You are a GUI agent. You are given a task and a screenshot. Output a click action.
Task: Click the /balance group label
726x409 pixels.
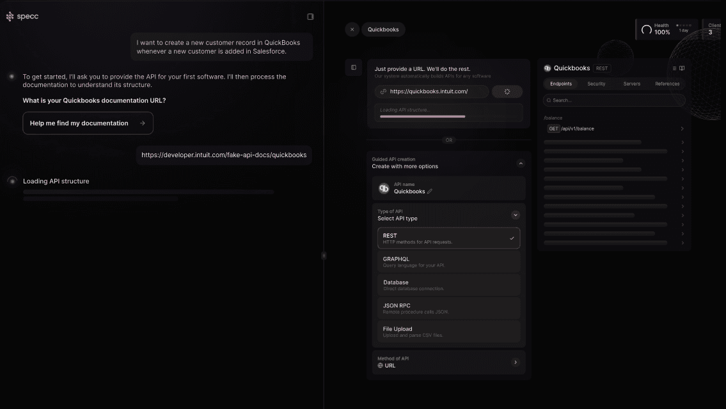(553, 118)
